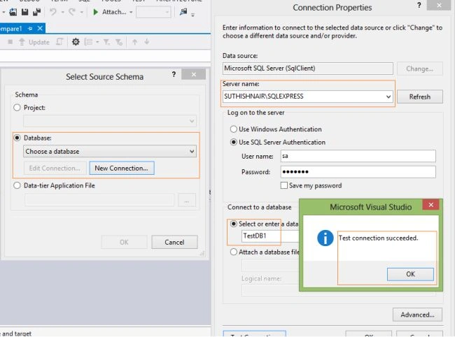Click New Connection button
The height and width of the screenshot is (337, 455).
click(x=122, y=168)
